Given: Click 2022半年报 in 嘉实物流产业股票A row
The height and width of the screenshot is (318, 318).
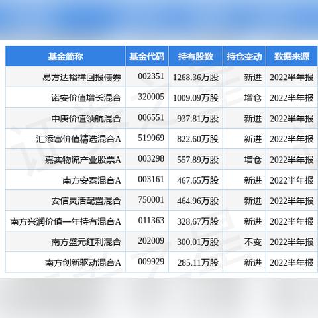Looking at the screenshot, I should [291, 160].
